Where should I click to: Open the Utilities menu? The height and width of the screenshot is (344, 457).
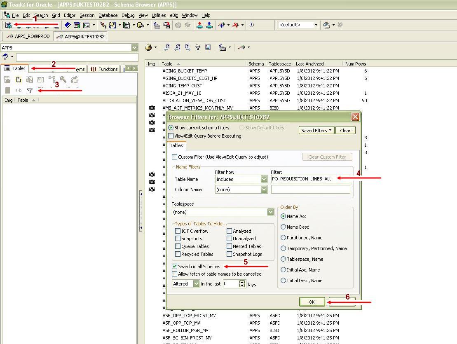click(x=159, y=15)
